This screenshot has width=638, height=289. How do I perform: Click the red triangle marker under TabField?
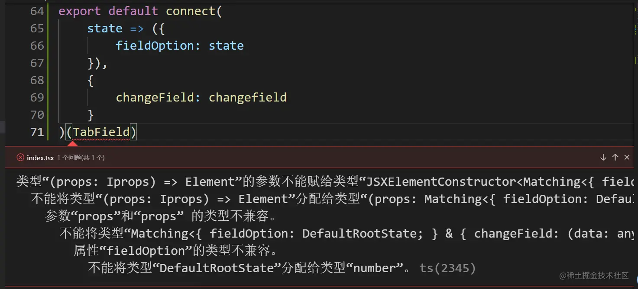pyautogui.click(x=73, y=143)
